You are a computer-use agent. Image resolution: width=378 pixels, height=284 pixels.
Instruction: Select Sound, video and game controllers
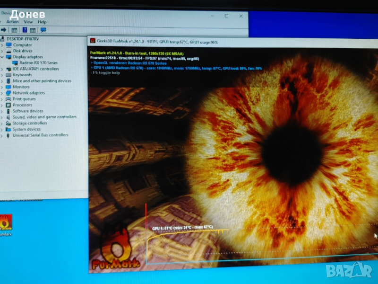point(44,117)
